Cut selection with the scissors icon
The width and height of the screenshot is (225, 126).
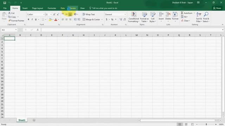point(11,13)
